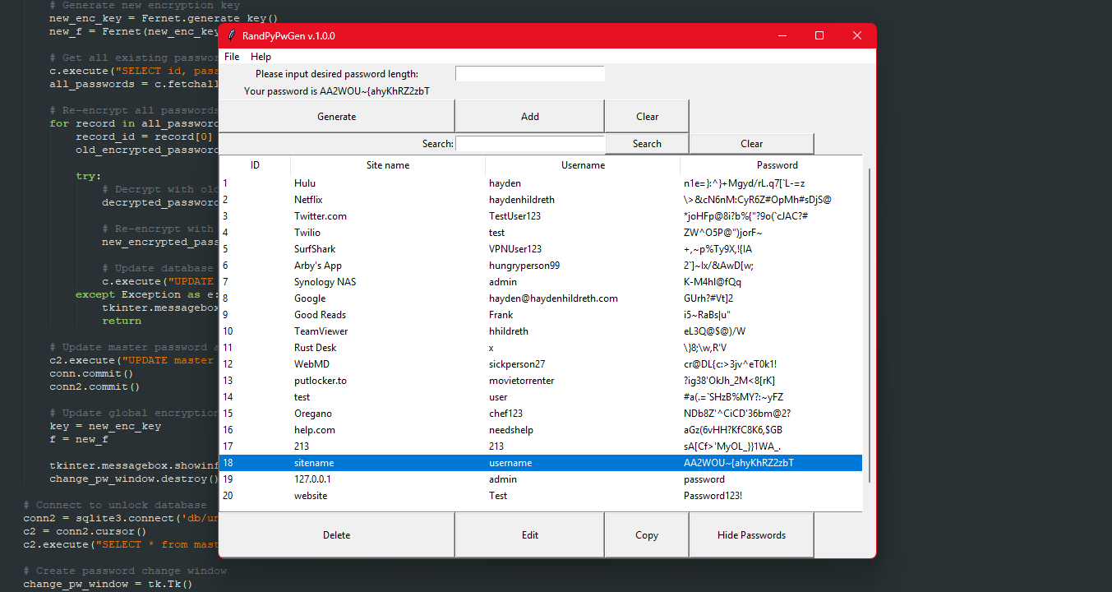
Task: Select the Good Reads entry
Action: (541, 315)
